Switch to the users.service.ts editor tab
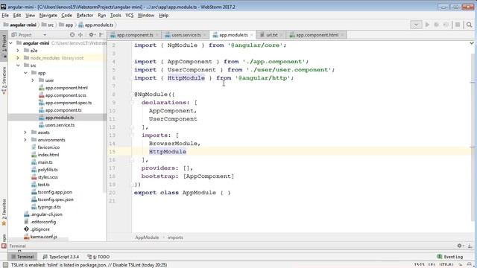The width and height of the screenshot is (477, 268). [186, 35]
